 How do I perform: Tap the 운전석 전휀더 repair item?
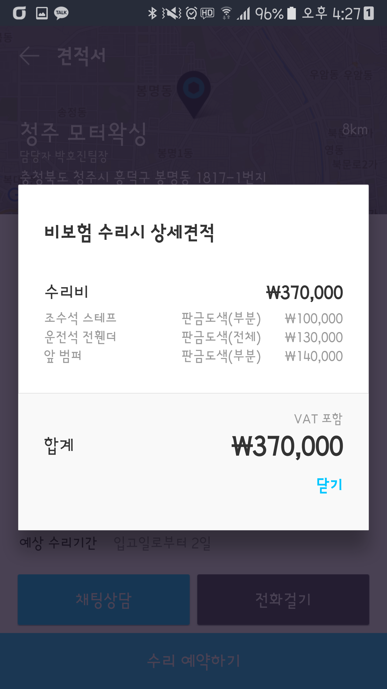[x=80, y=337]
